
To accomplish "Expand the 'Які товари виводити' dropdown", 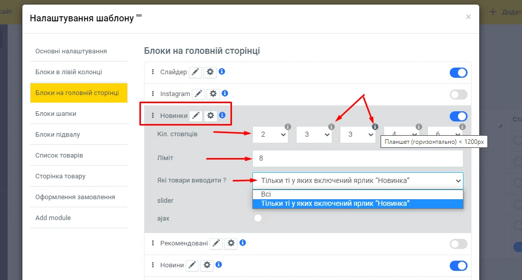I will tap(357, 180).
